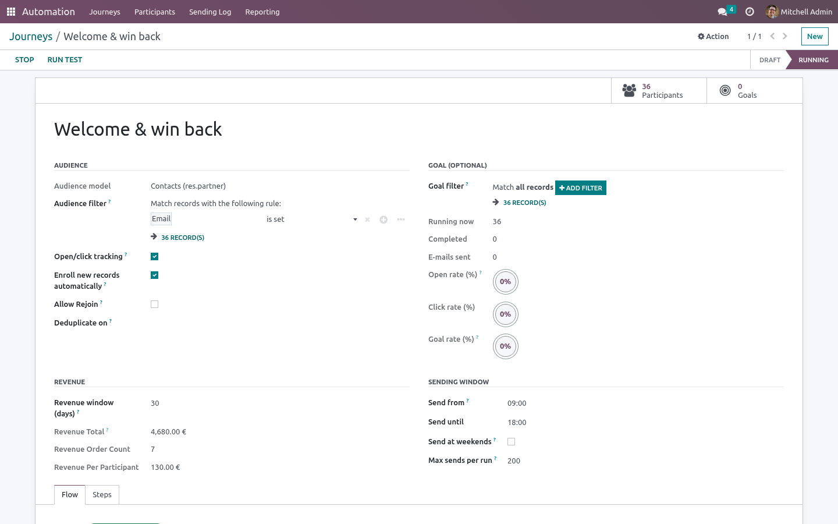Delete the Email filter rule
838x524 pixels.
[x=367, y=219]
